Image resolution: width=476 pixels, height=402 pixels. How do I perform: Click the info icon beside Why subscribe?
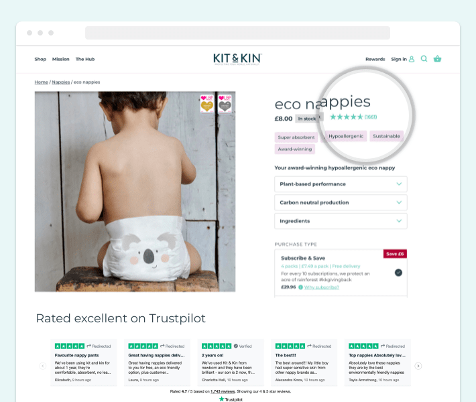300,287
